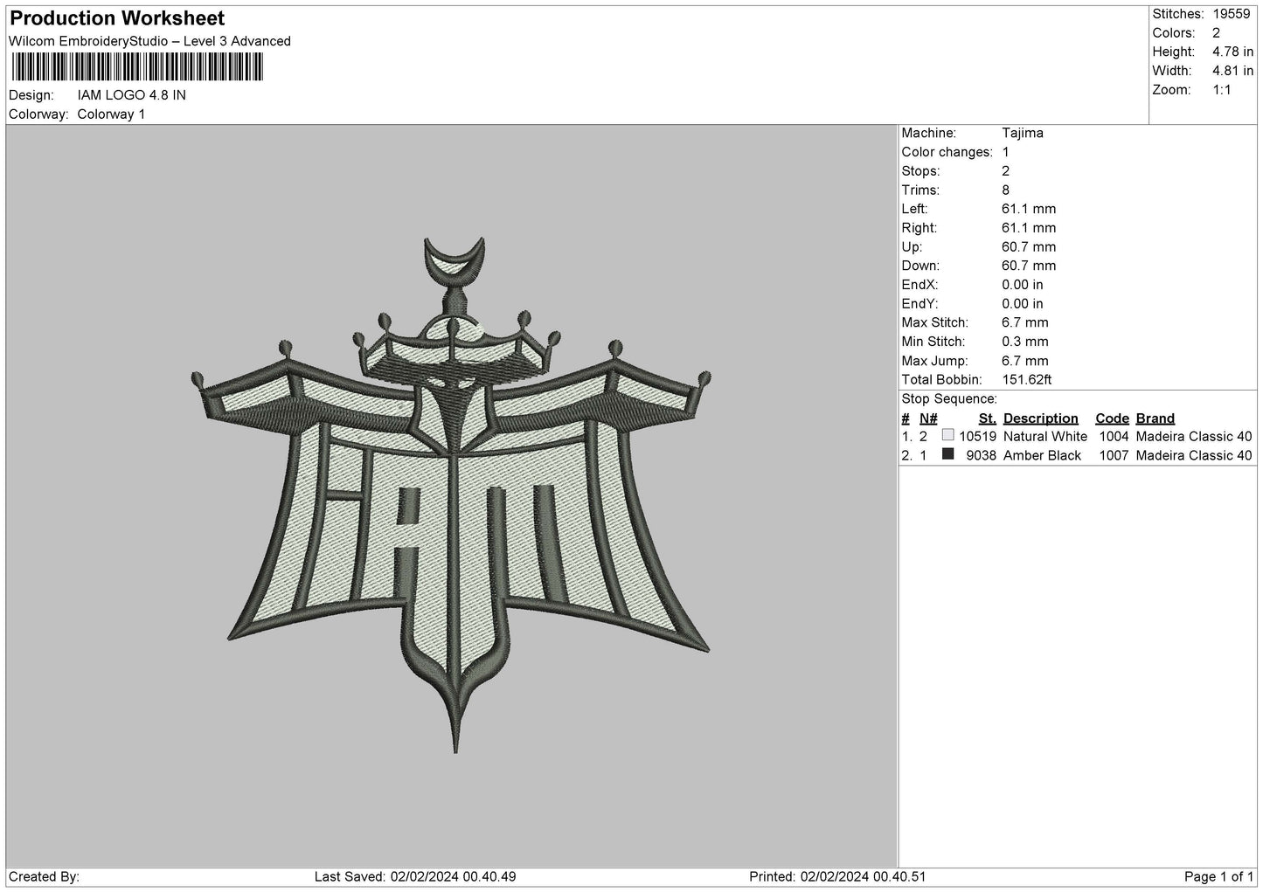Click the stitches count 19559
The width and height of the screenshot is (1263, 892).
coord(1232,14)
